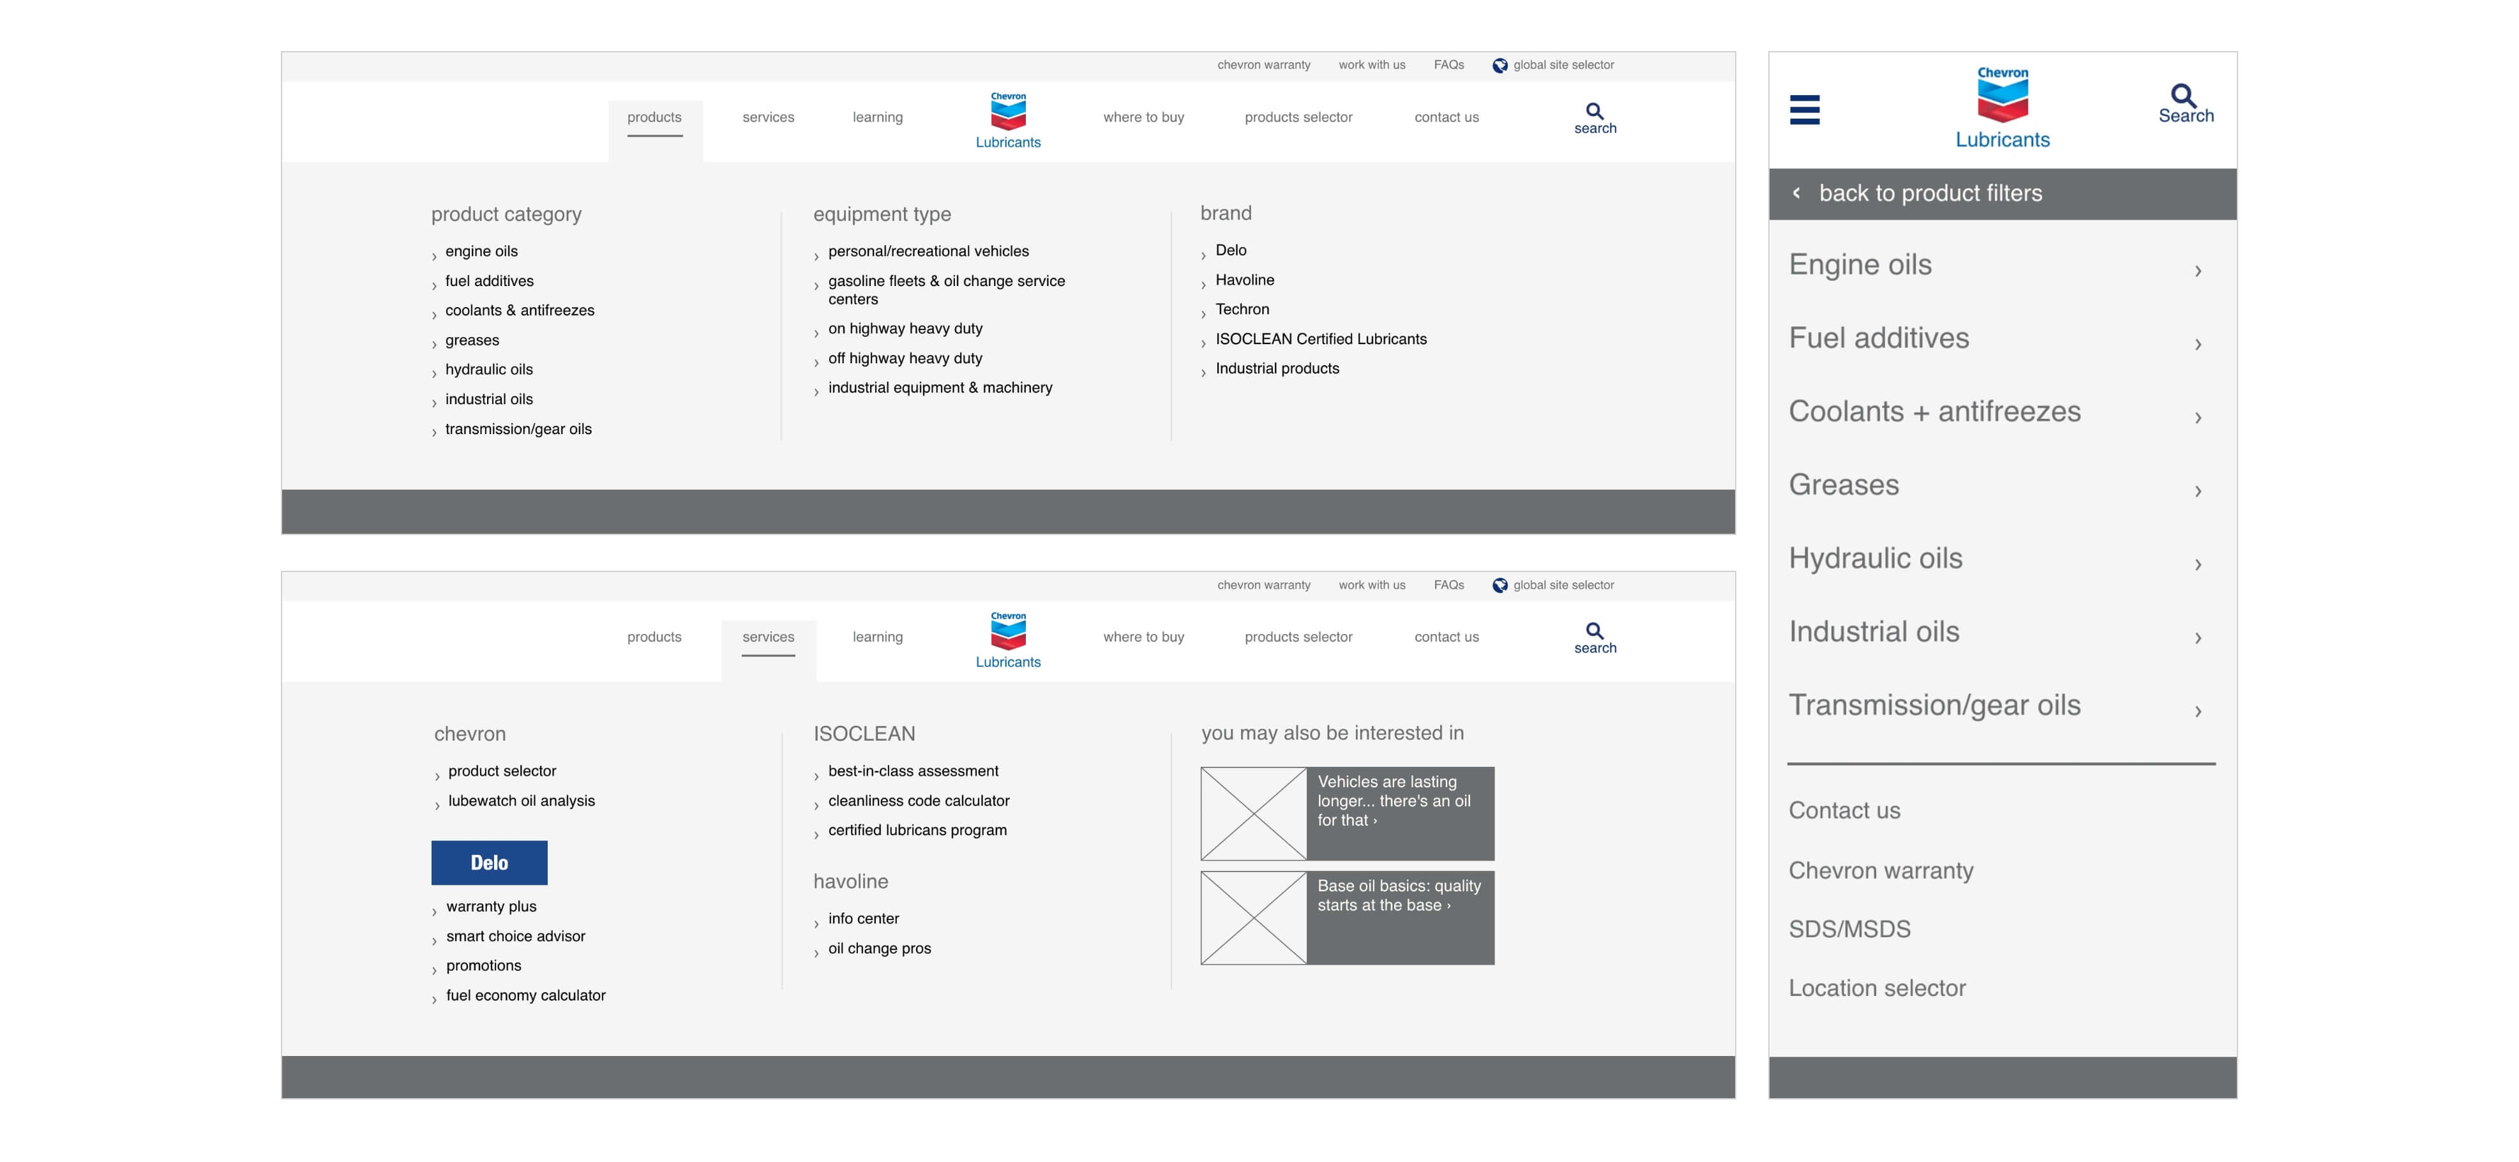Click the search icon in top desktop navigation
2519x1162 pixels.
[1594, 112]
